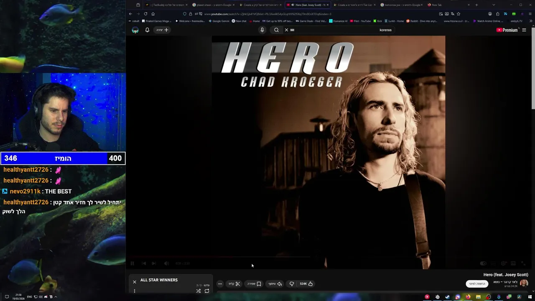The width and height of the screenshot is (535, 301).
Task: Expand the list-all-tabs dropdown arrow
Action: (x=494, y=5)
